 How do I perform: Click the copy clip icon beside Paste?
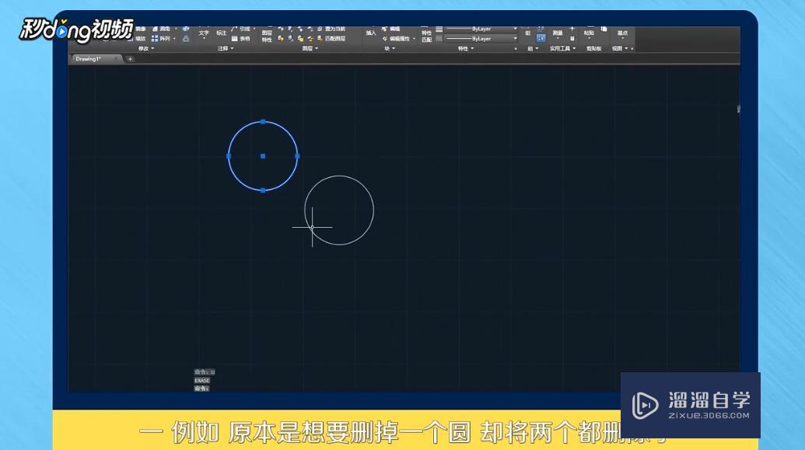604,30
